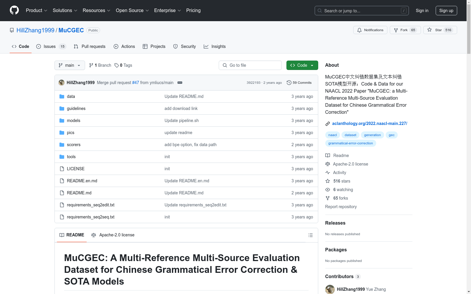Switch to the Issues tab

click(x=51, y=46)
